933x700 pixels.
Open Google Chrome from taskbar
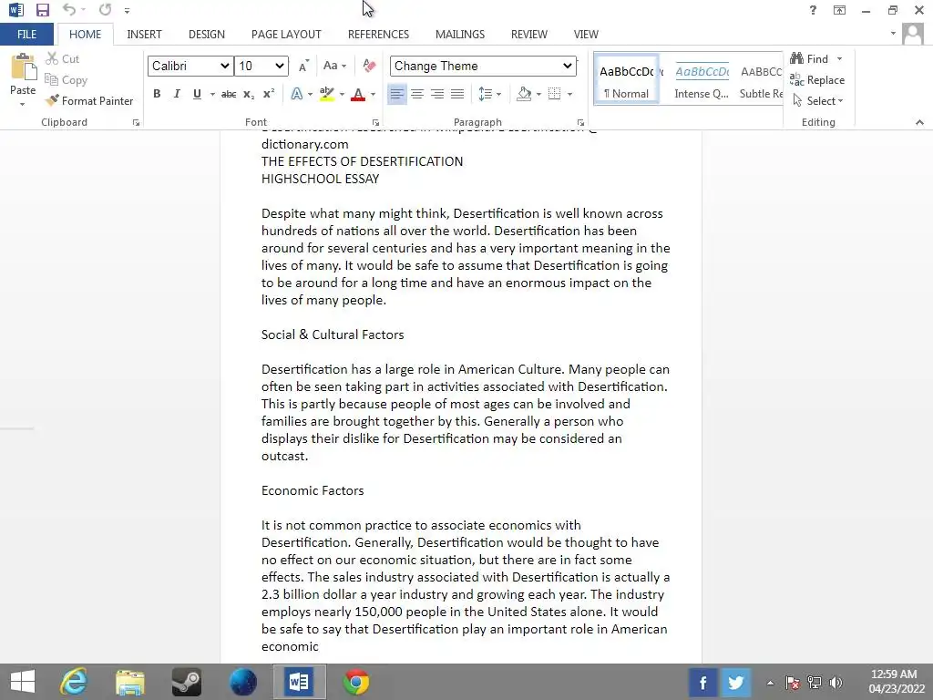[356, 682]
